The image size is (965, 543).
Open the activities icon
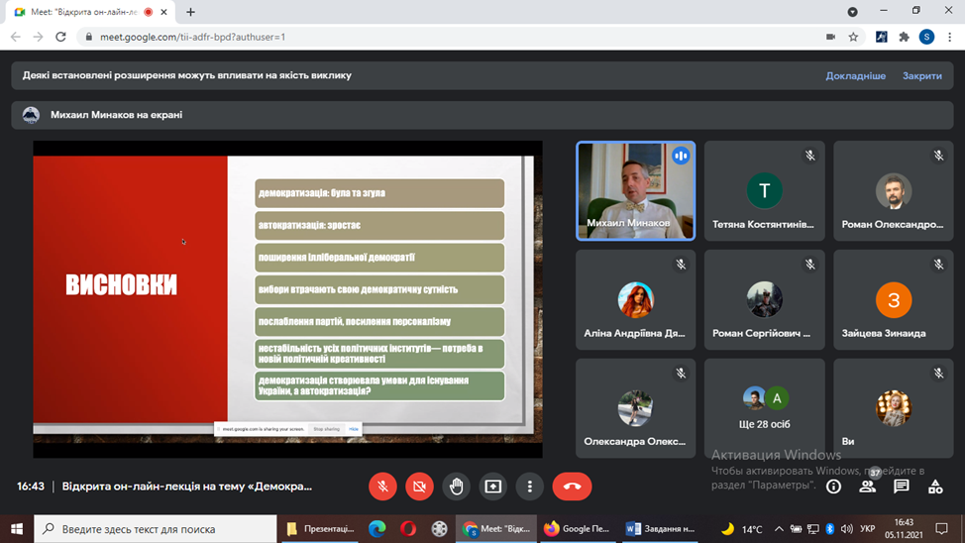pyautogui.click(x=935, y=487)
